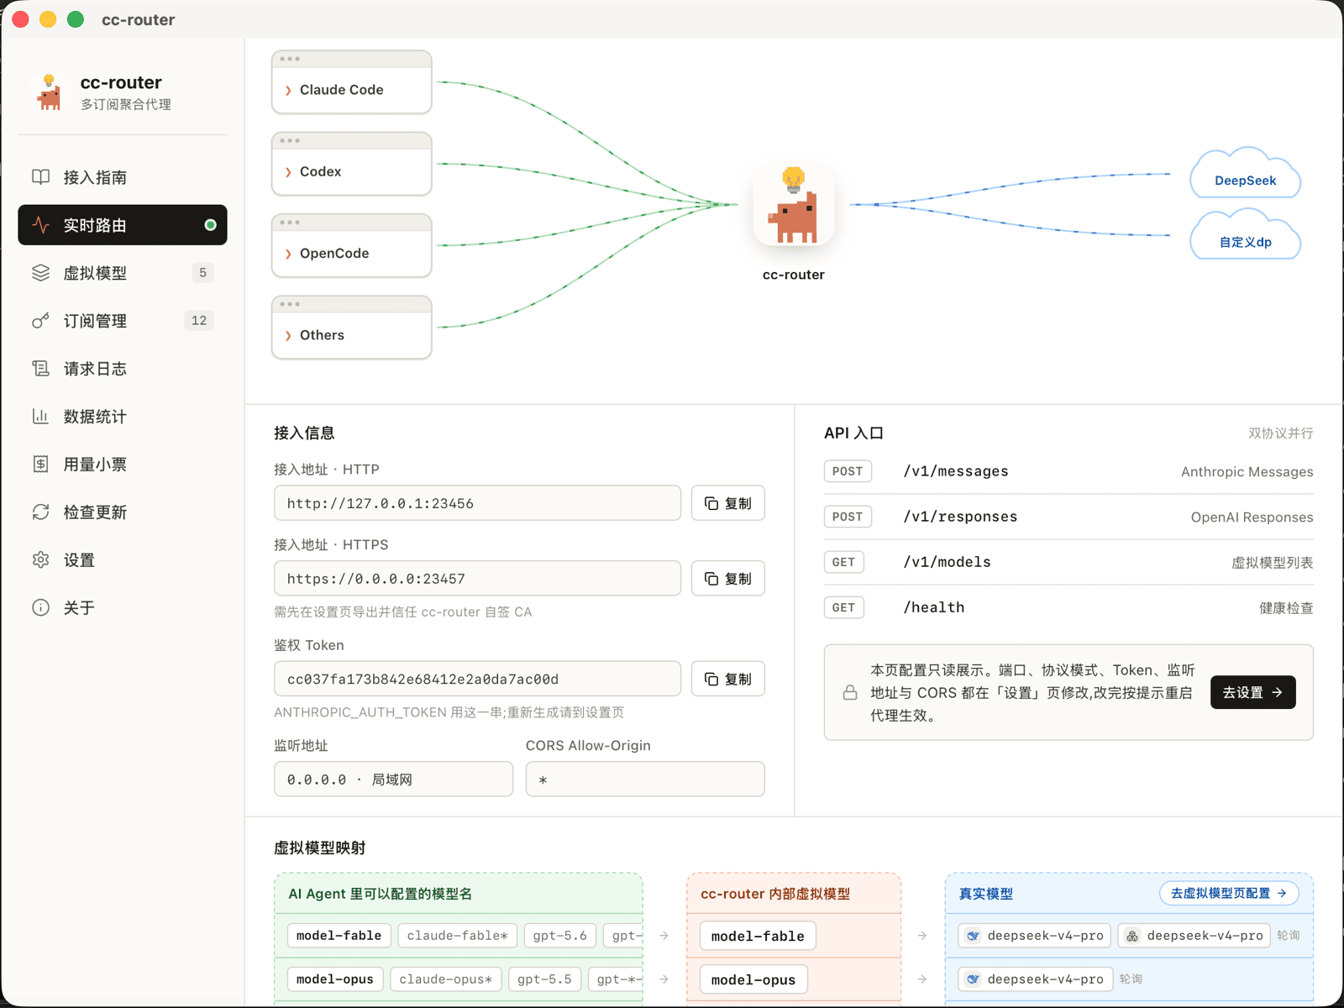1344x1008 pixels.
Task: Click the info icon beside 关于
Action: click(x=40, y=608)
